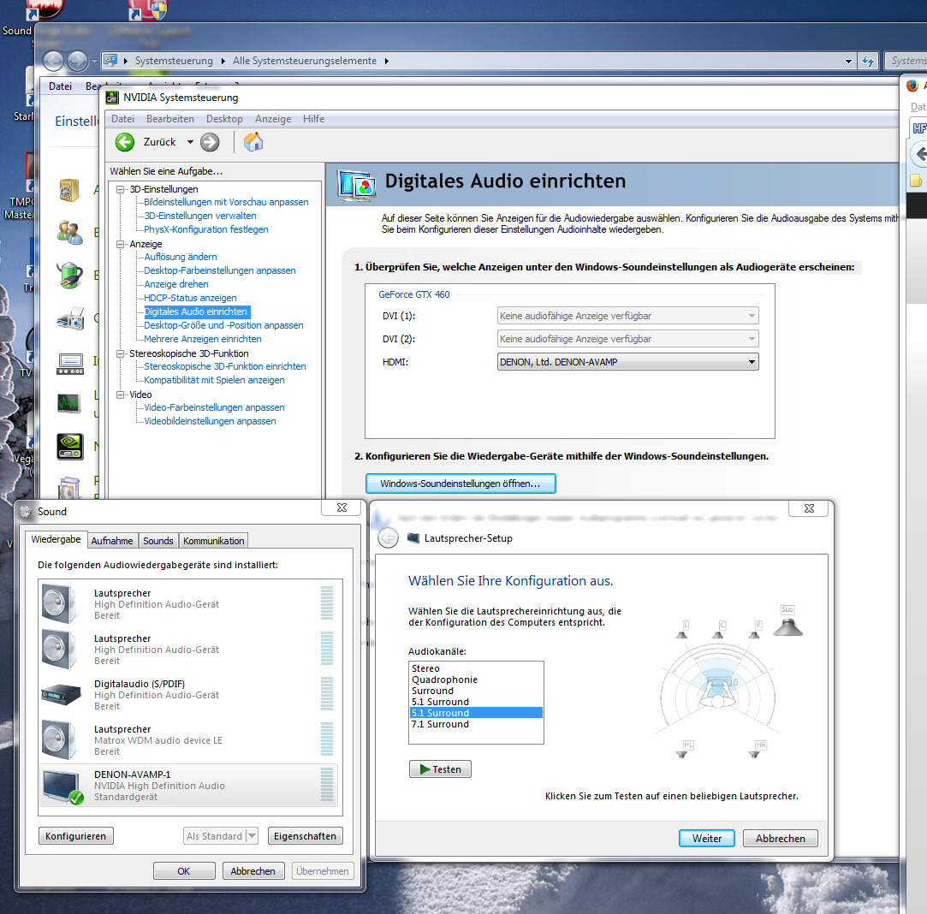Click Alle Systemsteuerungselemente in address bar
This screenshot has height=914, width=927.
pyautogui.click(x=305, y=61)
